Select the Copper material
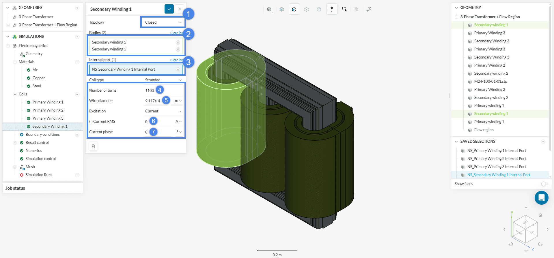 tap(39, 78)
